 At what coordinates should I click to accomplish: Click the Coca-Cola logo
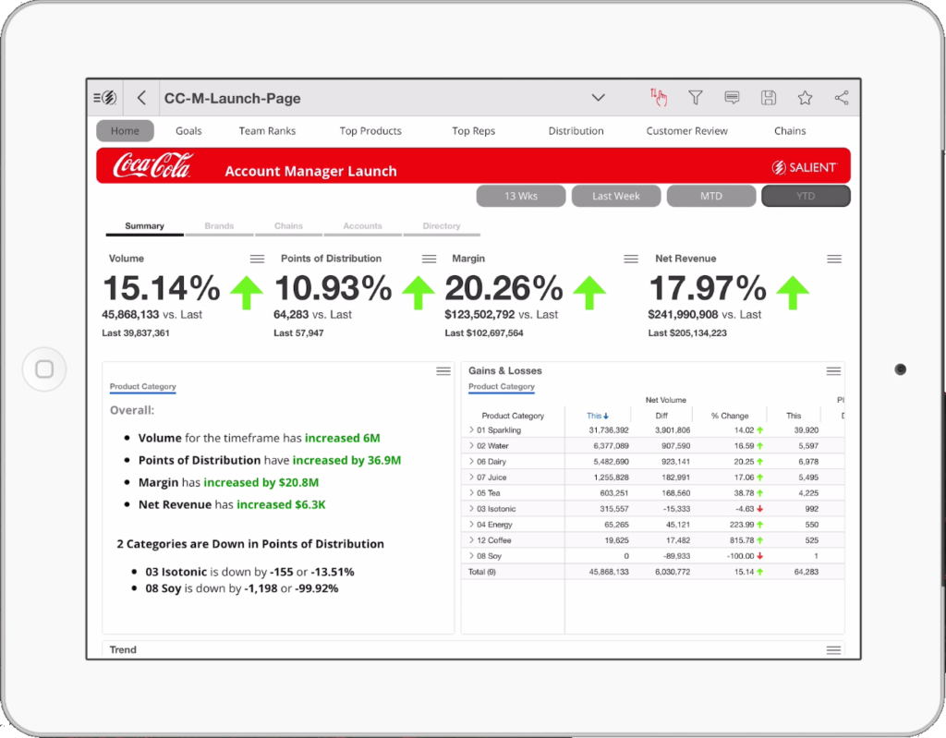(x=152, y=165)
